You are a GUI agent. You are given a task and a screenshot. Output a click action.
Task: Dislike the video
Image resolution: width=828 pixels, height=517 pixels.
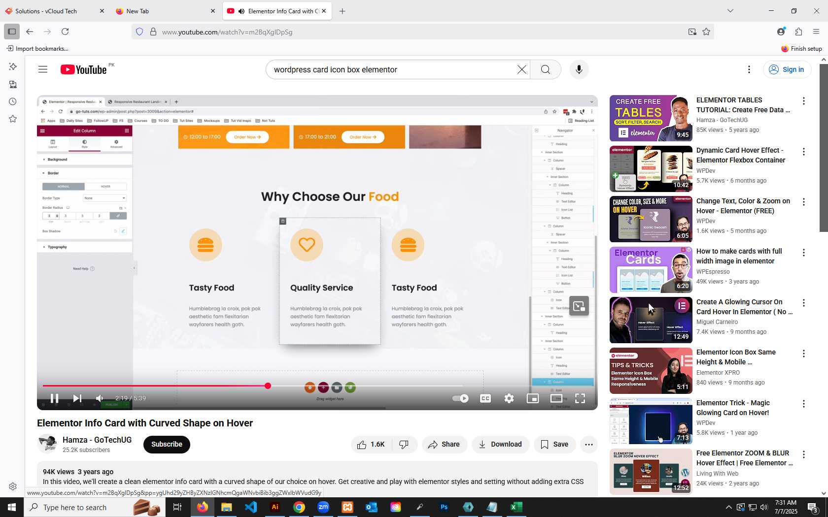tap(404, 444)
